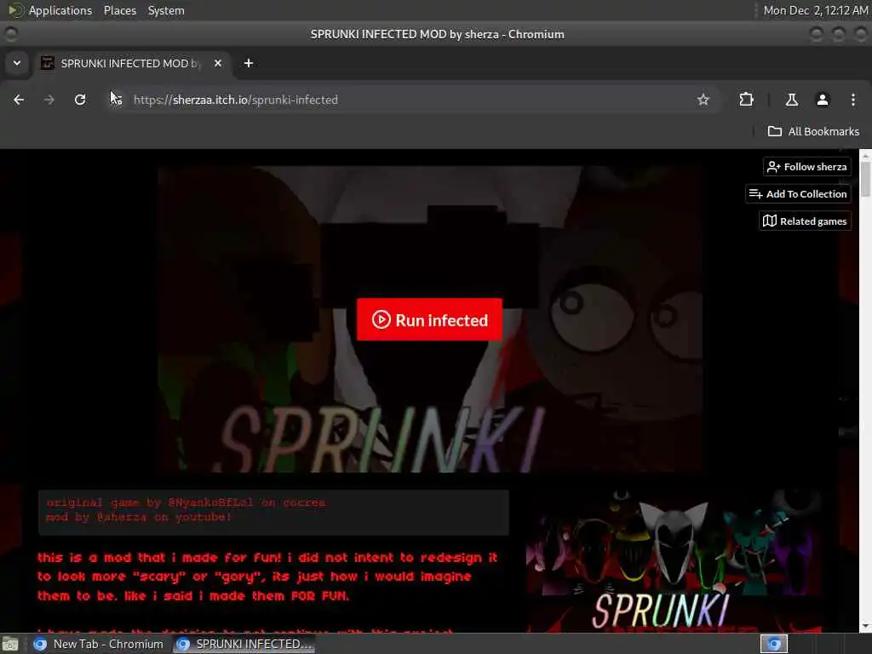This screenshot has width=872, height=654.
Task: Click Add To Collection button
Action: tap(798, 194)
